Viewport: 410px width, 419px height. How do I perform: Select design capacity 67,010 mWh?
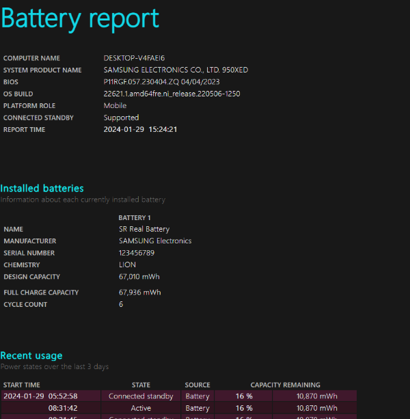(139, 277)
